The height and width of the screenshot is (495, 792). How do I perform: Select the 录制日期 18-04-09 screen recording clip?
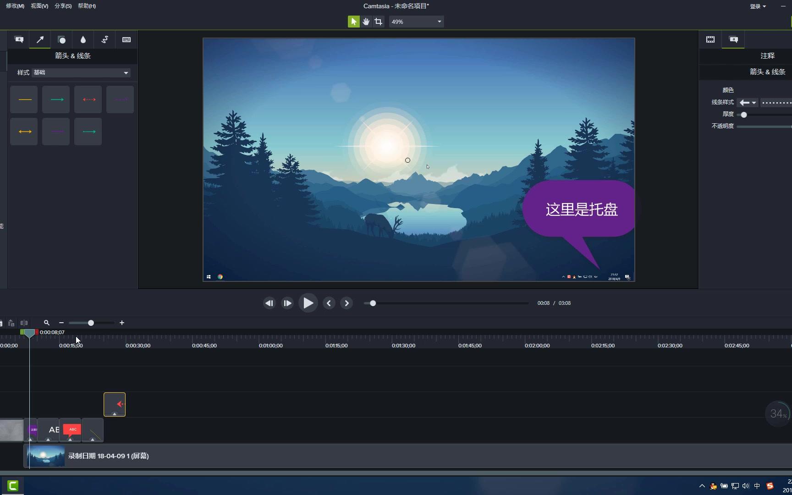(408, 456)
